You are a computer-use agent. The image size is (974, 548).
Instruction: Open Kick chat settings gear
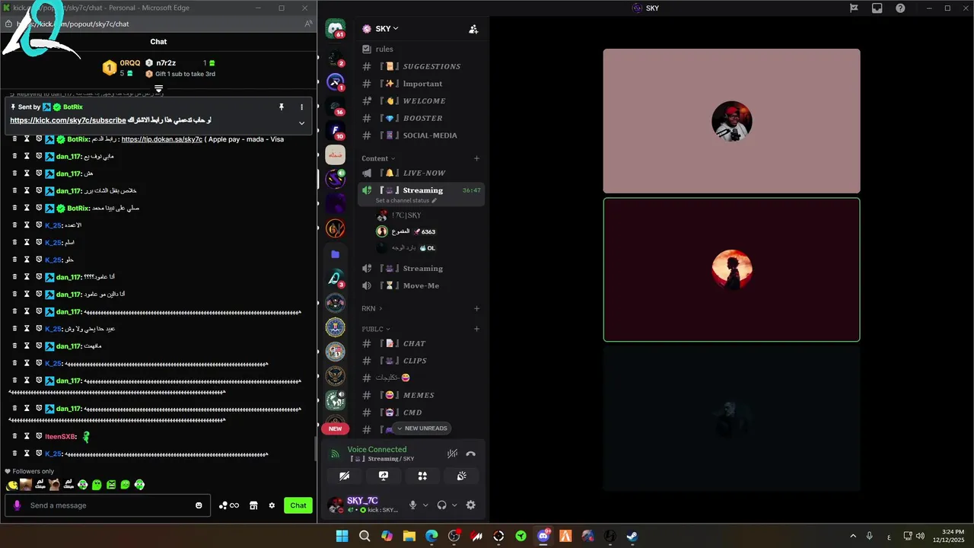[272, 505]
